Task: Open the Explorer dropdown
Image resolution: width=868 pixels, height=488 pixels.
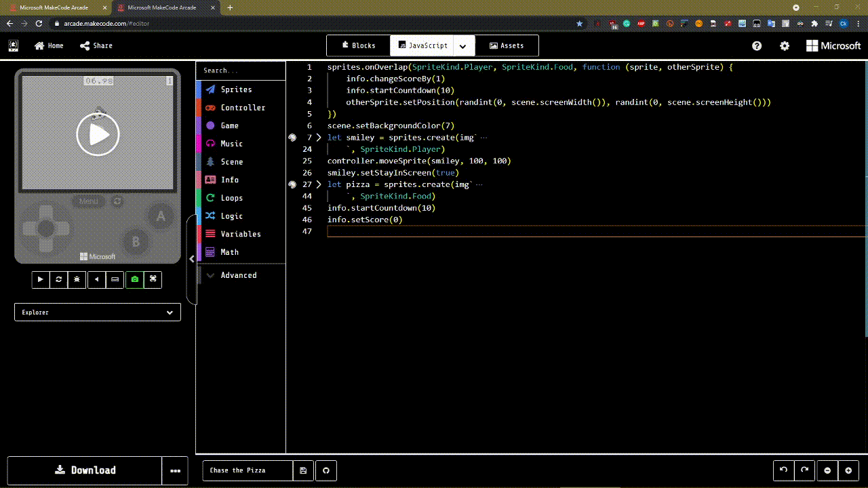Action: pyautogui.click(x=98, y=312)
